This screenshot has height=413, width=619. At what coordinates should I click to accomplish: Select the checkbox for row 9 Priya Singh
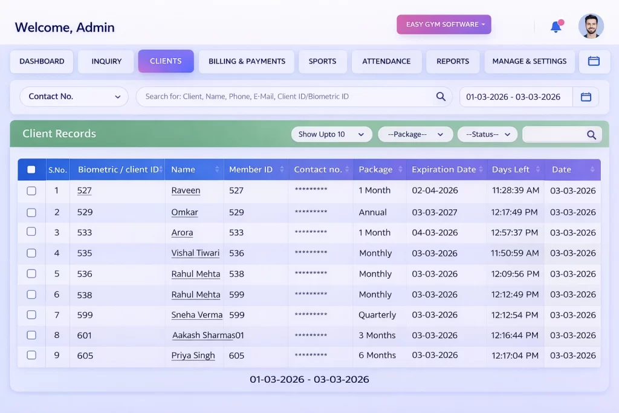31,355
